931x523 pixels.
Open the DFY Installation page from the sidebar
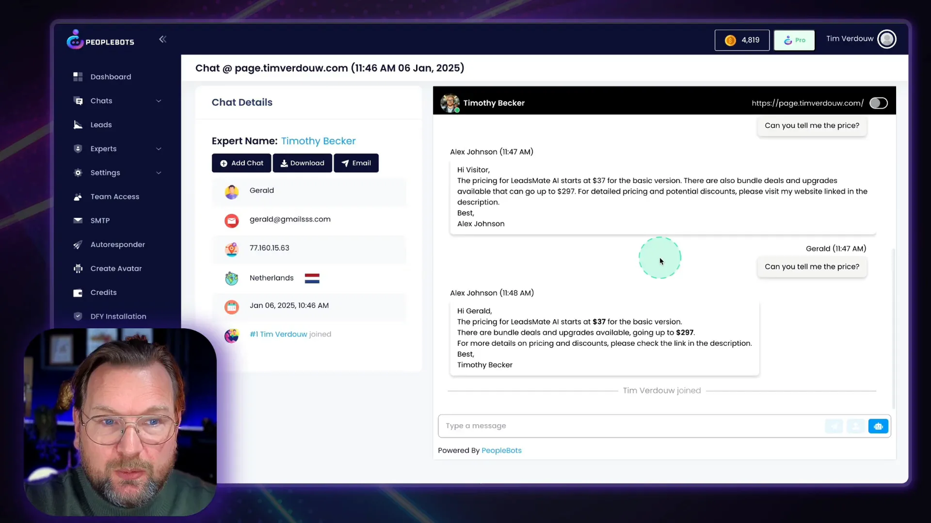coord(118,316)
